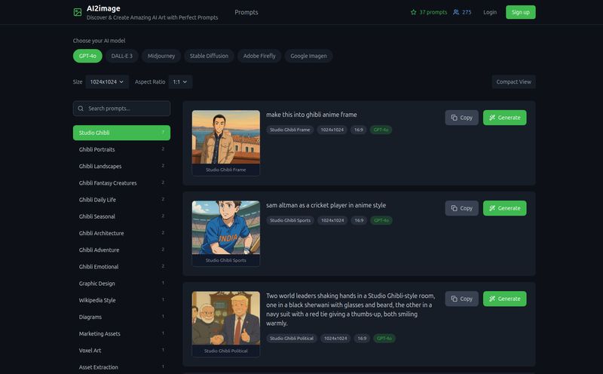
Task: Choose the Midjourney model
Action: click(x=161, y=56)
